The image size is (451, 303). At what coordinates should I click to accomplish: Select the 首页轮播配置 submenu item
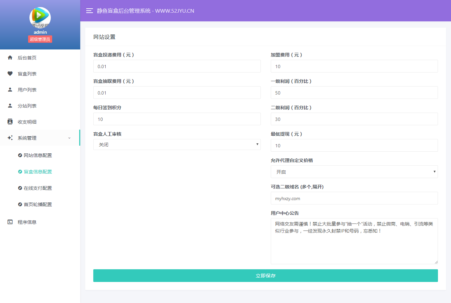37,204
